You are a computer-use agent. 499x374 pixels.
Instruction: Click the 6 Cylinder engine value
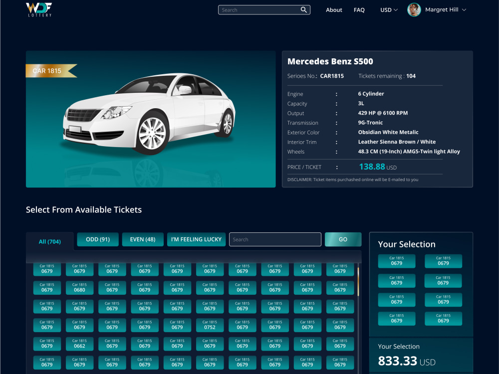[371, 94]
